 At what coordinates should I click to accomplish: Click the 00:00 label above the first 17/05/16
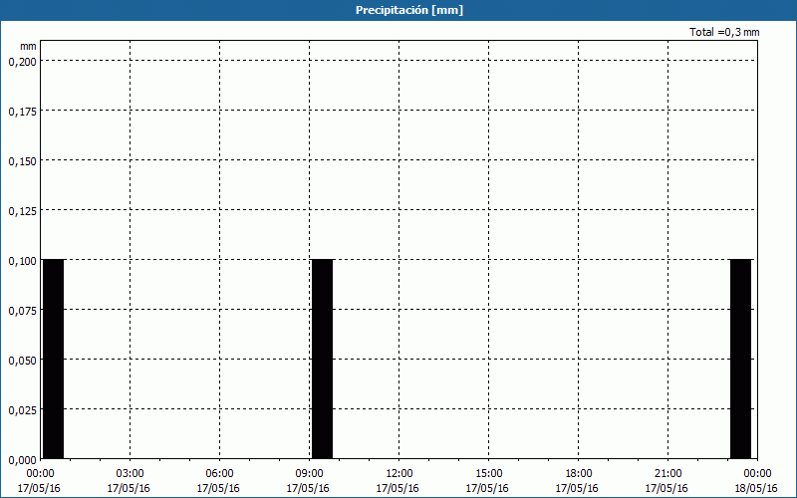coord(40,474)
